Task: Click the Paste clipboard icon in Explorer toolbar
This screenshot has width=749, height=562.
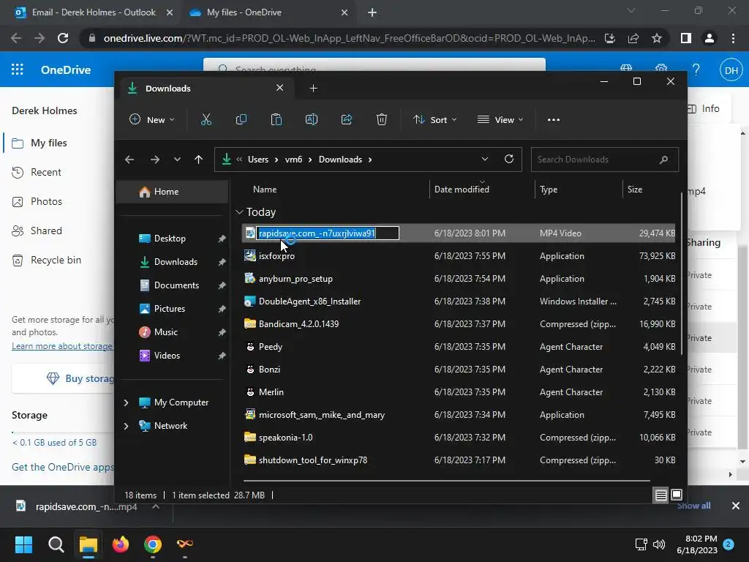Action: coord(276,119)
